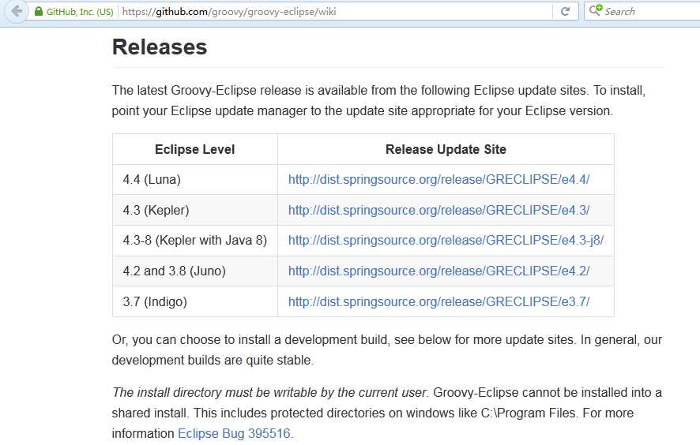Click the 3.7 (Indigo) table cell
This screenshot has height=445, width=700.
coord(155,301)
